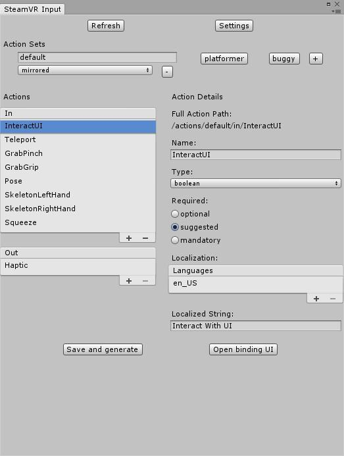
Task: Select the Teleport action in list
Action: click(78, 139)
